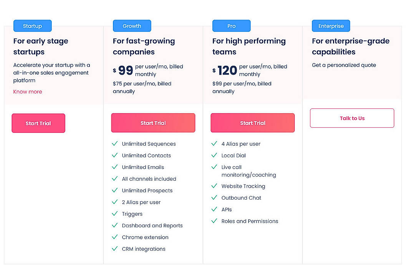Click the check mark beside Local Dial
Screen dimensions: 411x265
[x=214, y=155]
